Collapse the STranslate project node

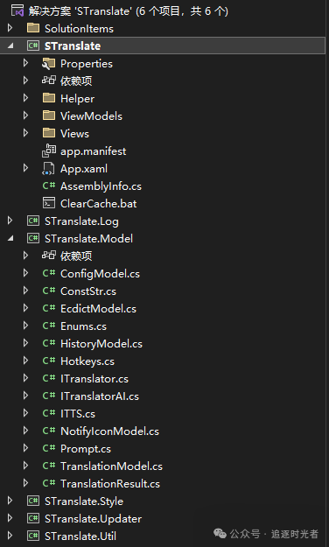[10, 46]
